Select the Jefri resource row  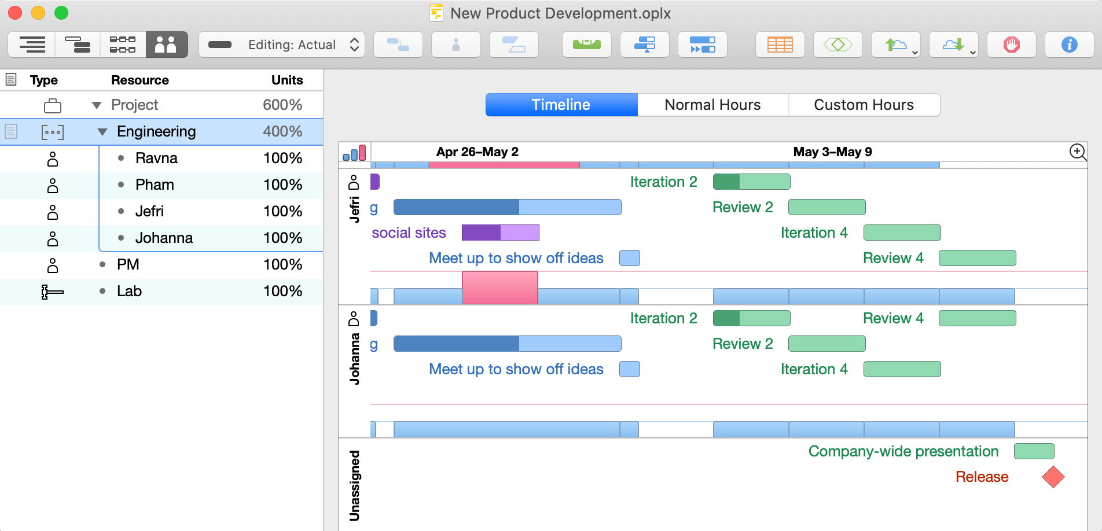161,212
